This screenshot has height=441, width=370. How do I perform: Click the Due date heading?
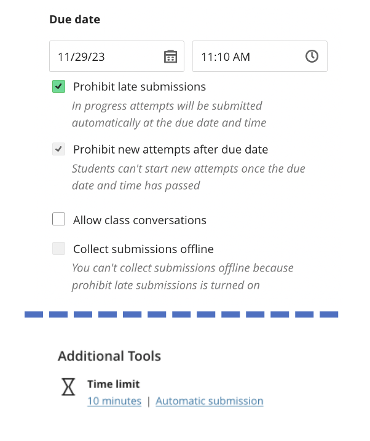pyautogui.click(x=74, y=20)
